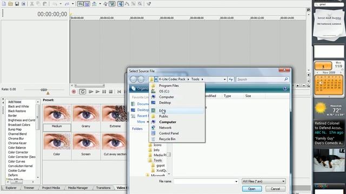Click the What's This help icon in toolbar
This screenshot has width=346, height=194.
[149, 4]
